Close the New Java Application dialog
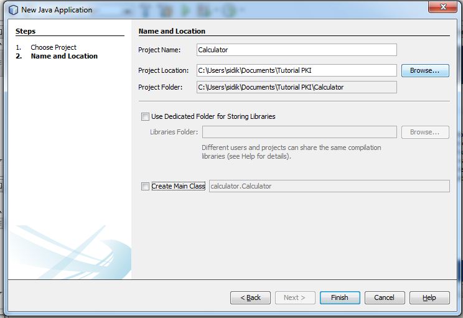 pyautogui.click(x=442, y=7)
